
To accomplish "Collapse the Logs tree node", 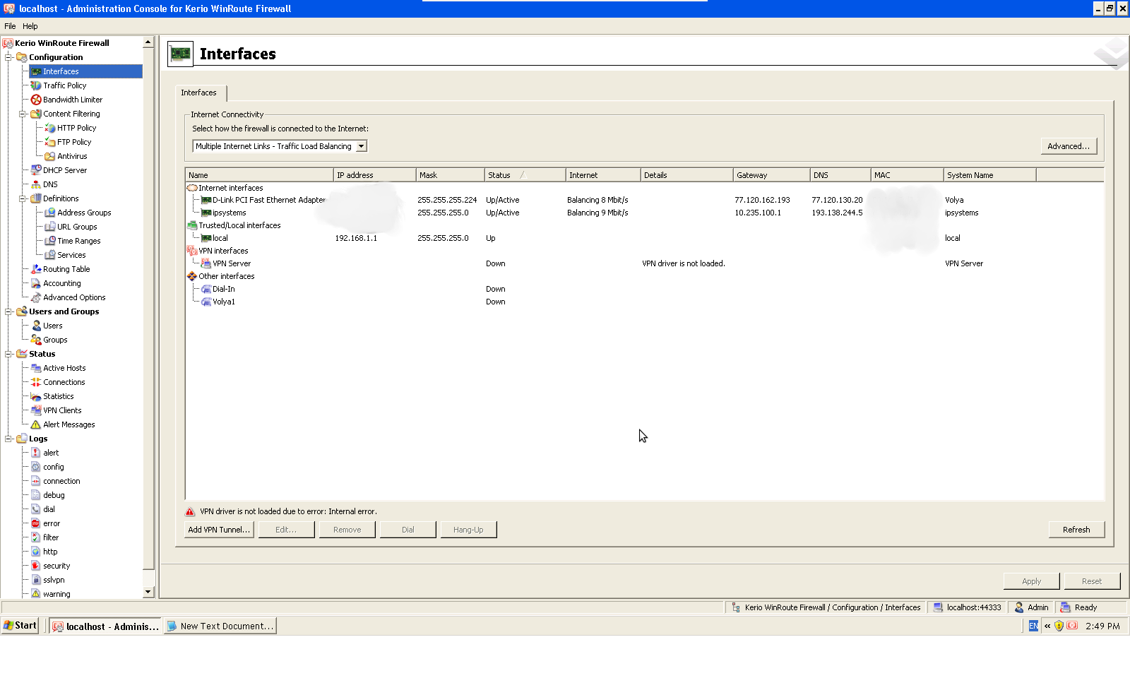I will tap(8, 439).
